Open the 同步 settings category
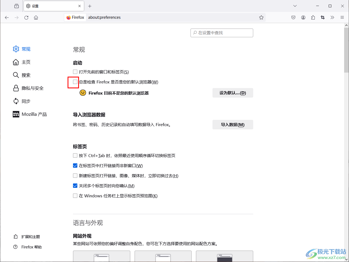Viewport: 349px width, 262px height. coord(22,101)
